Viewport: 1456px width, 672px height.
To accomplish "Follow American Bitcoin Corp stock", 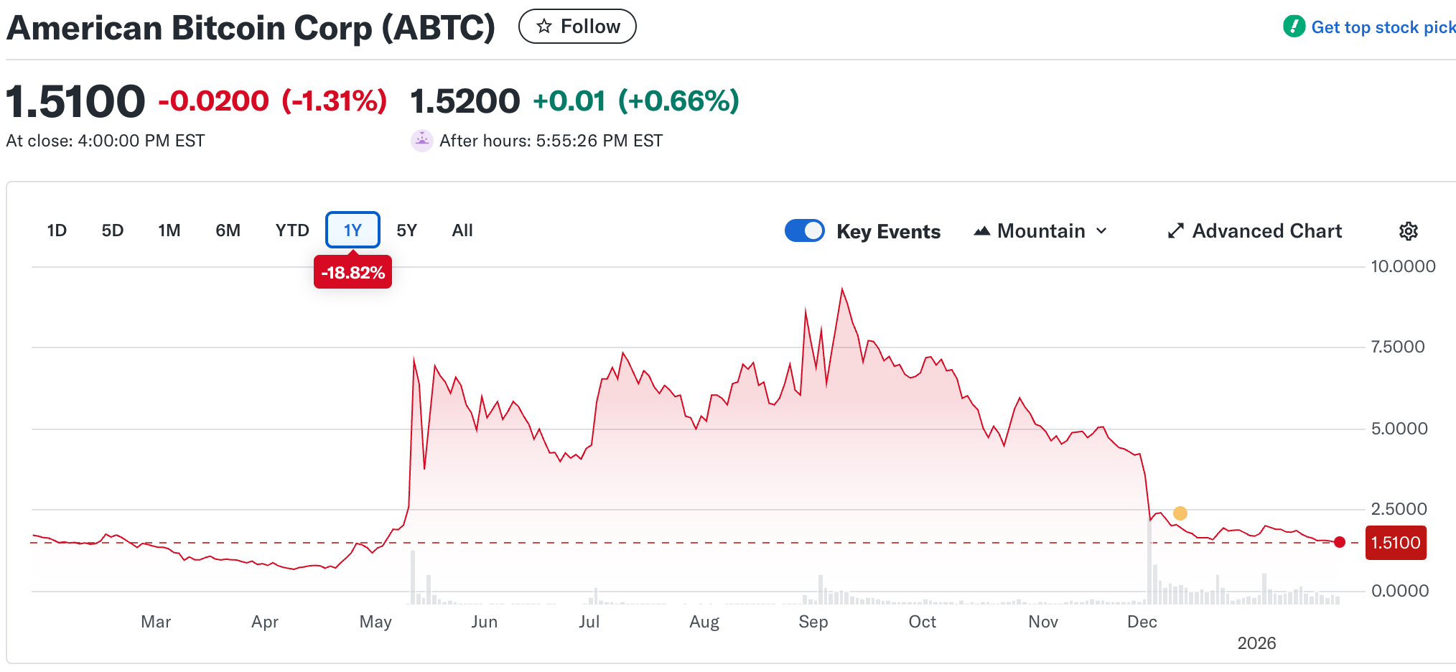I will coord(577,27).
